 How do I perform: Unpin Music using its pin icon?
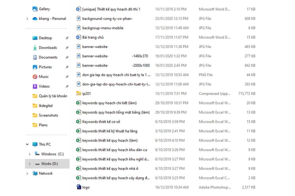pos(67,77)
